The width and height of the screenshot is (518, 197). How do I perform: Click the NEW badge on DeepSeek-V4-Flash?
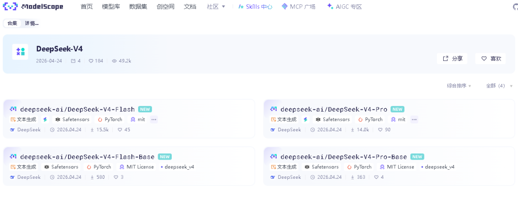point(145,109)
